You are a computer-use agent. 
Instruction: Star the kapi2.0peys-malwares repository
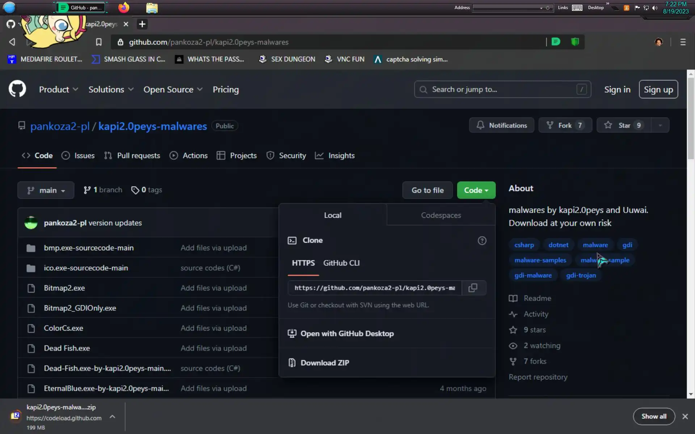pos(624,125)
